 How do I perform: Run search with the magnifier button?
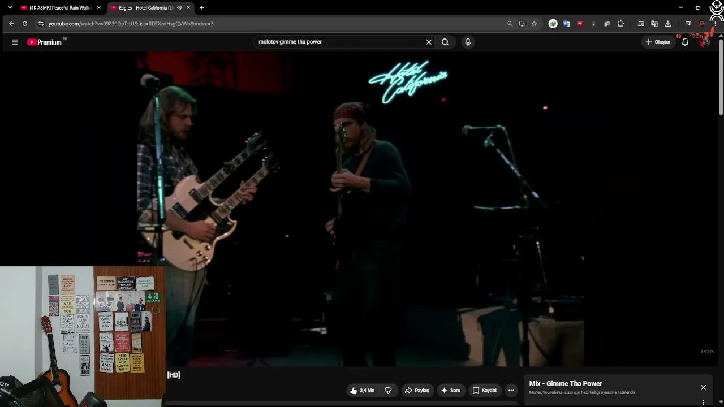tap(445, 42)
